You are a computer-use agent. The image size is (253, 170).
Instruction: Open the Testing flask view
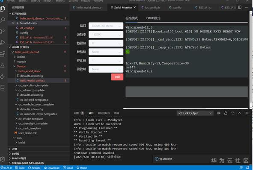pos(3,65)
